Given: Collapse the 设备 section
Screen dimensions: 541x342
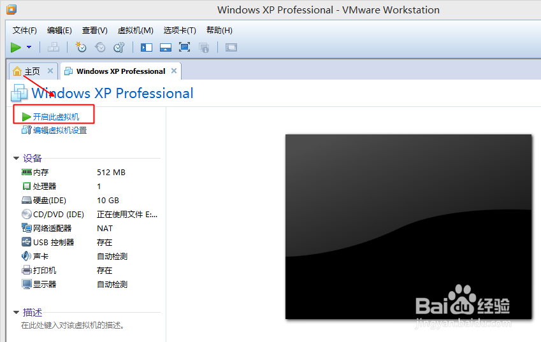Looking at the screenshot, I should pyautogui.click(x=16, y=158).
